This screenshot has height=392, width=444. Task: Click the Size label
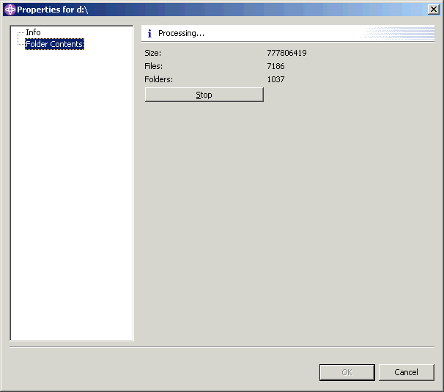(x=152, y=53)
